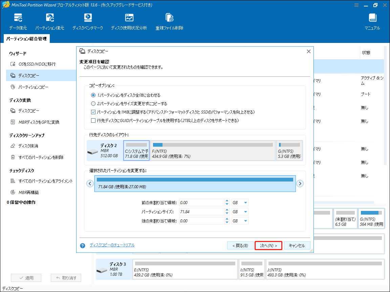Image resolution: width=390 pixels, height=292 pixels.
Task: Select option 1 fit partitions to entire disk
Action: pyautogui.click(x=93, y=95)
